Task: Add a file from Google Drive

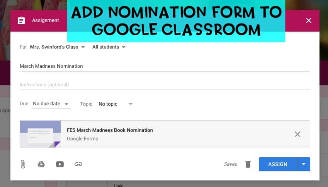Action: coord(41,164)
